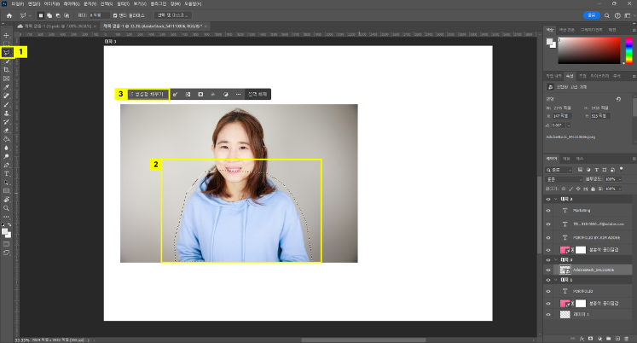Select the Lasso tool in the toolbar

7,52
